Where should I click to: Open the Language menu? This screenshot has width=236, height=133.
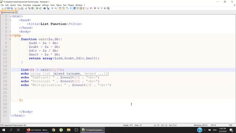point(36,5)
